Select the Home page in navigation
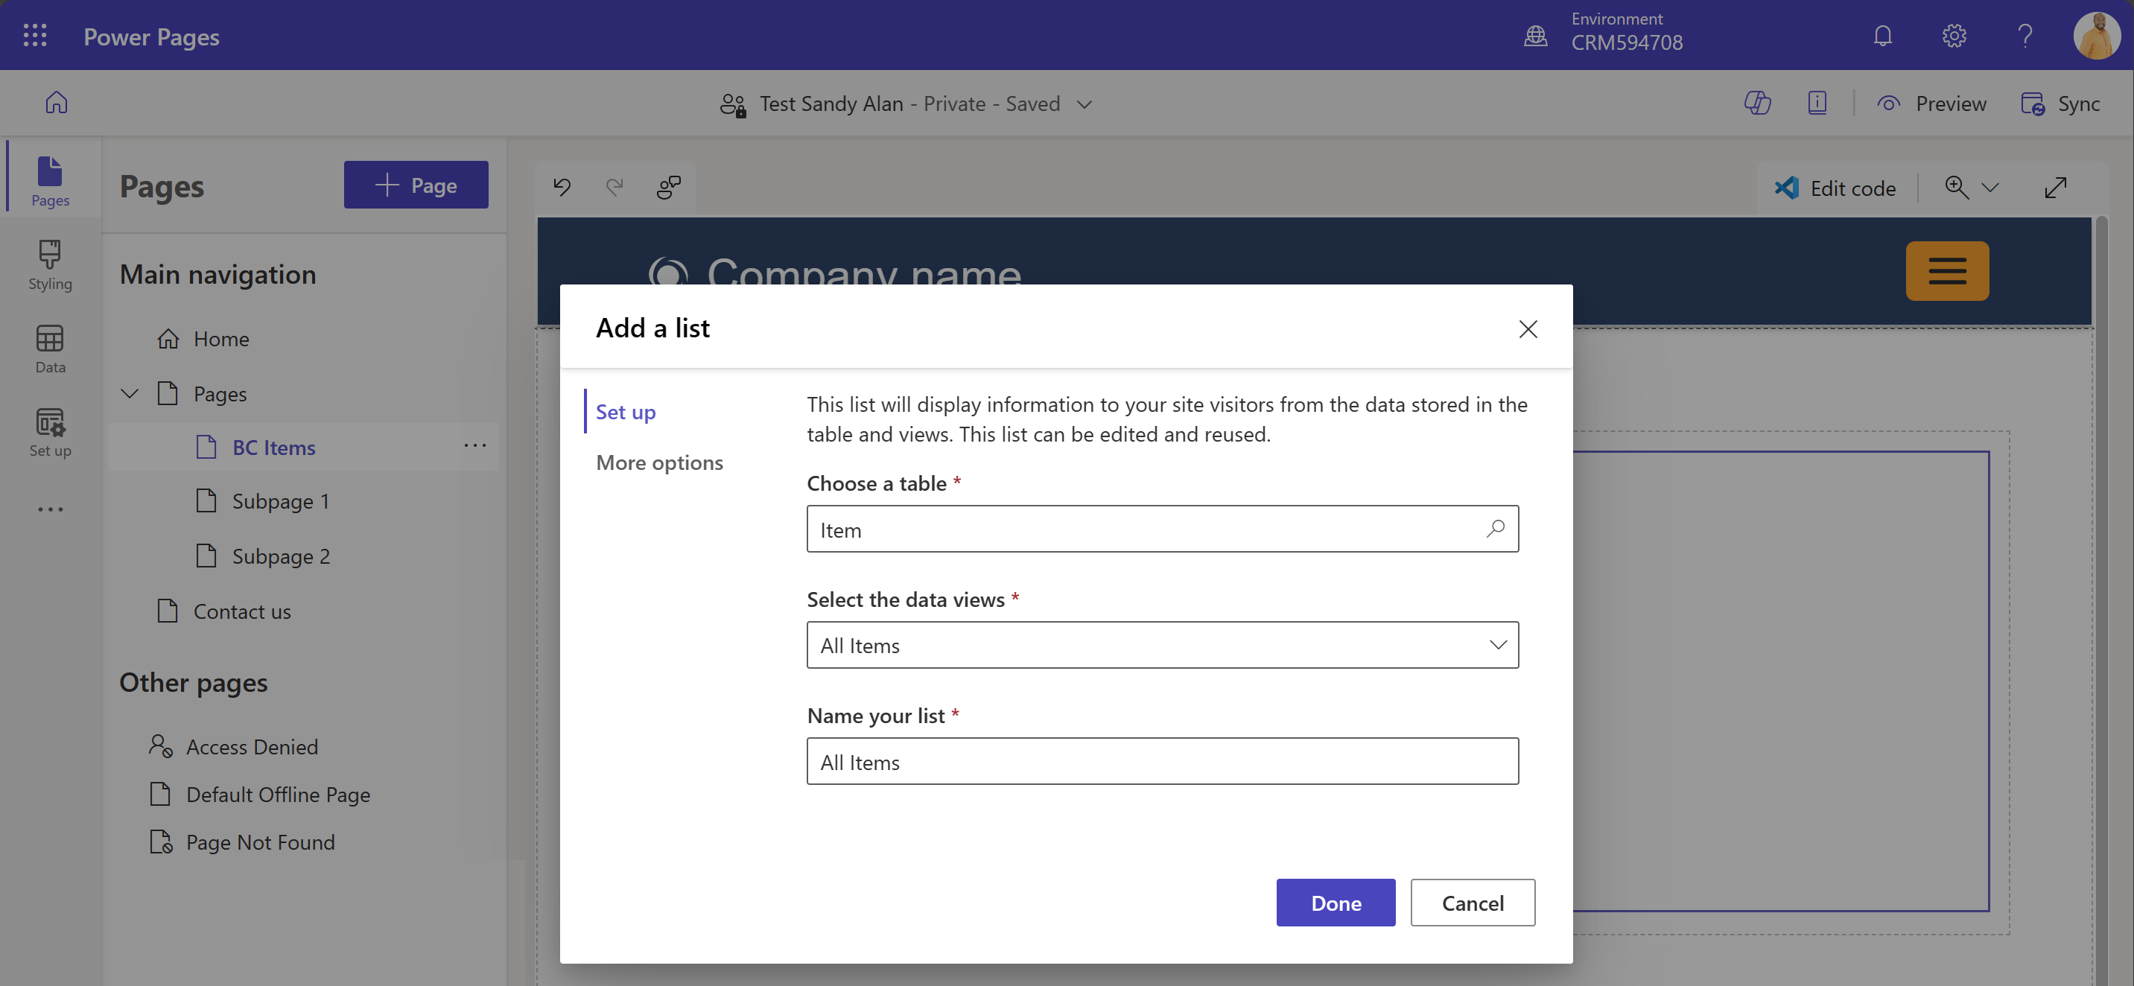Image resolution: width=2134 pixels, height=986 pixels. click(x=221, y=339)
